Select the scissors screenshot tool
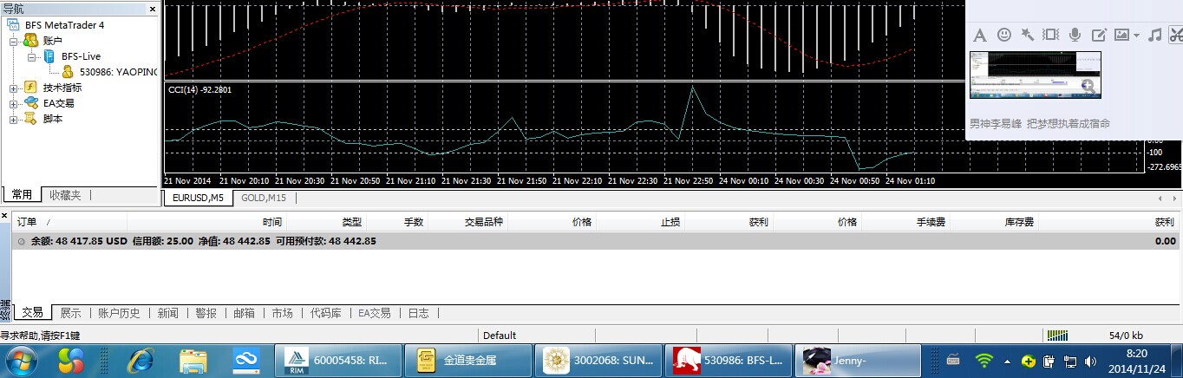1183x378 pixels. click(1175, 35)
